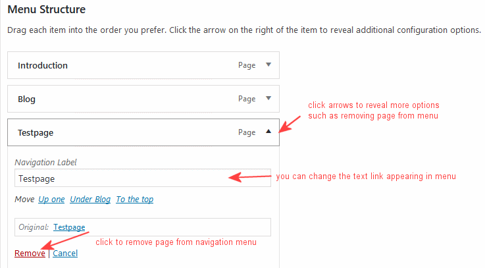Select the Blog menu item bar
This screenshot has width=485, height=268.
[143, 99]
